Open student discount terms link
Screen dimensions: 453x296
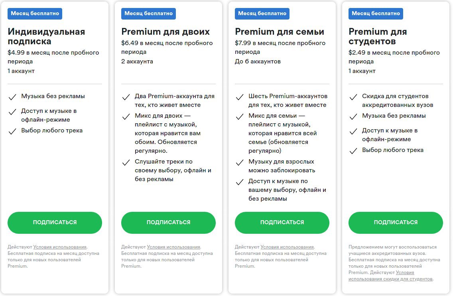tap(390, 276)
